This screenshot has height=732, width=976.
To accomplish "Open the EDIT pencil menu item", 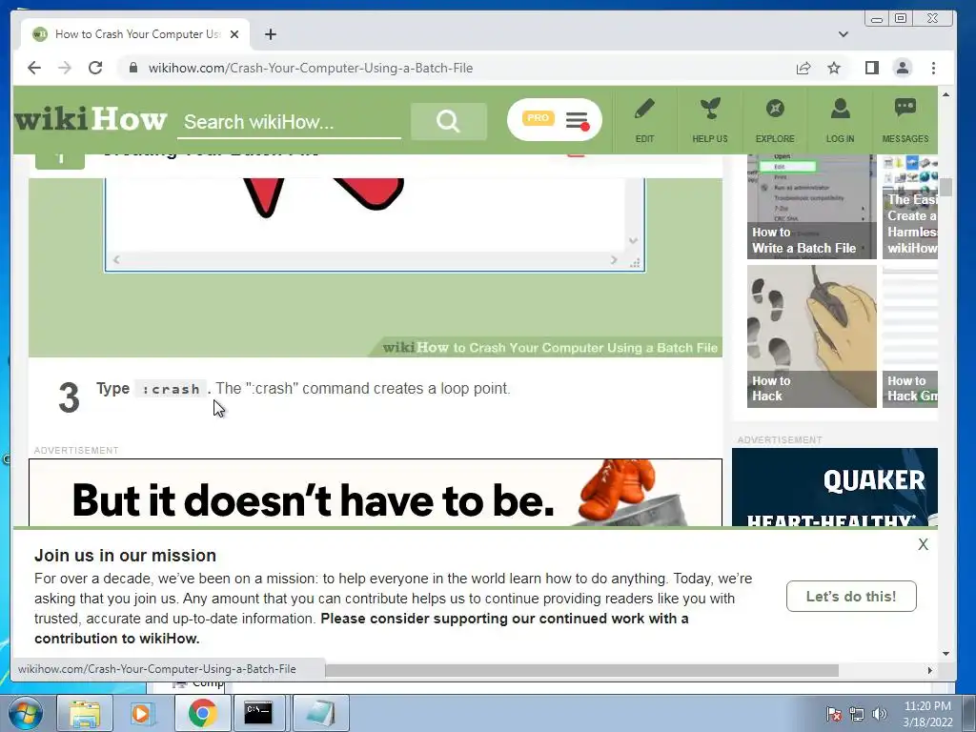I will (645, 121).
